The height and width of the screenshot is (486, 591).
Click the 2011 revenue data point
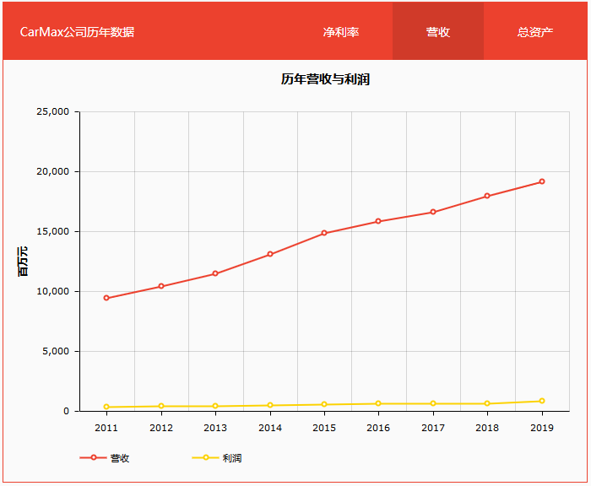point(106,298)
